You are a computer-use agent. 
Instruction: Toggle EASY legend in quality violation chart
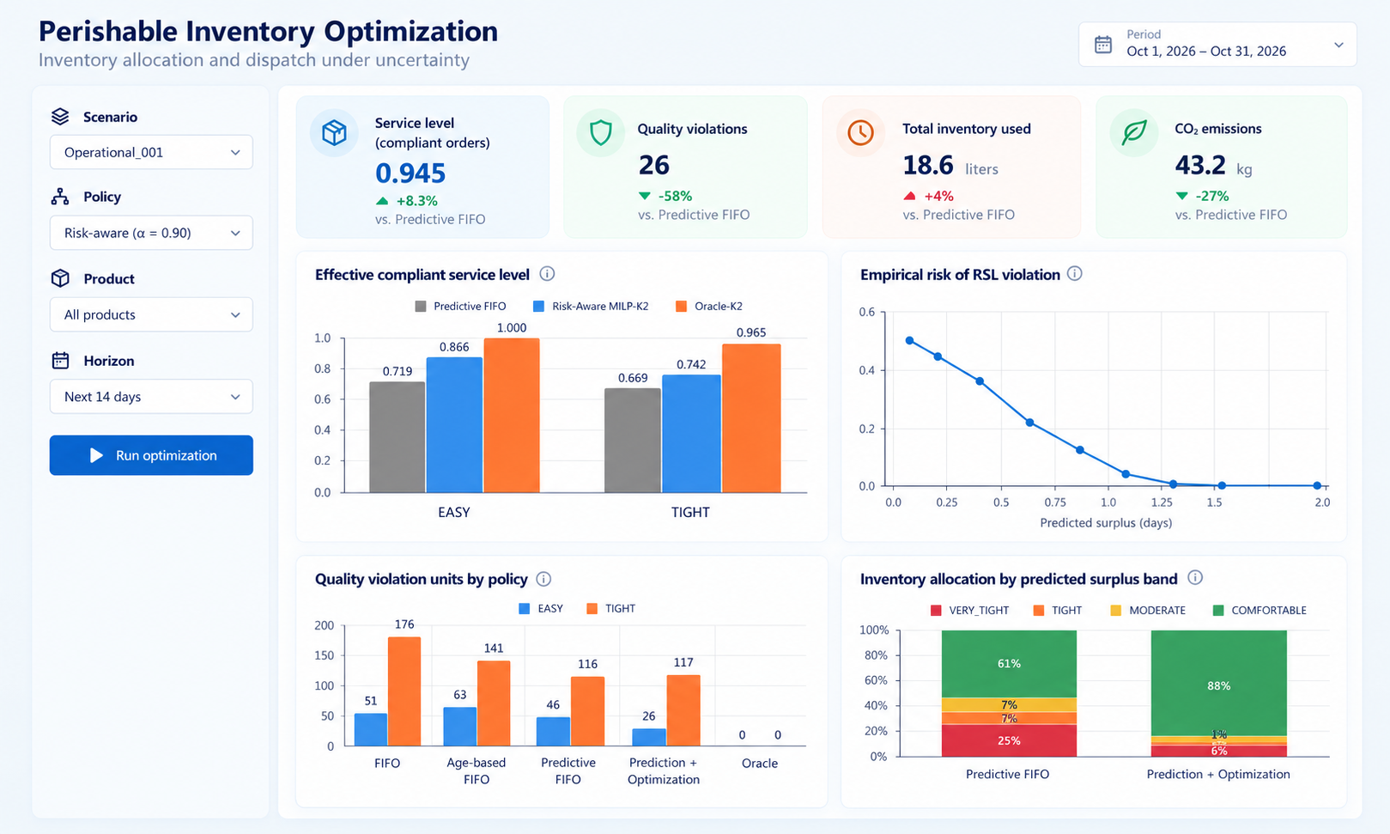(x=541, y=608)
